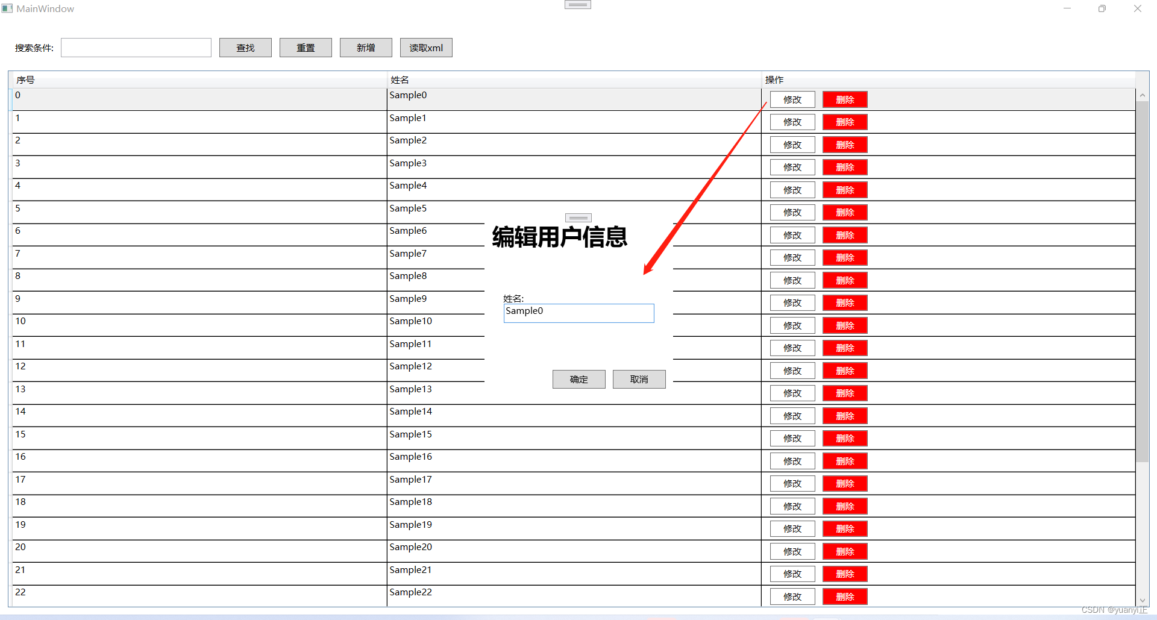
Task: Click 删除 for row Sample7
Action: click(x=845, y=258)
